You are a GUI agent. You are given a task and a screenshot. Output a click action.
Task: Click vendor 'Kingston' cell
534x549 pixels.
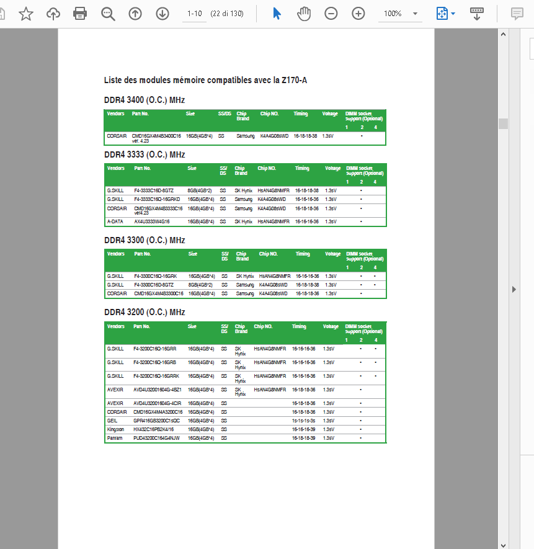tap(115, 429)
